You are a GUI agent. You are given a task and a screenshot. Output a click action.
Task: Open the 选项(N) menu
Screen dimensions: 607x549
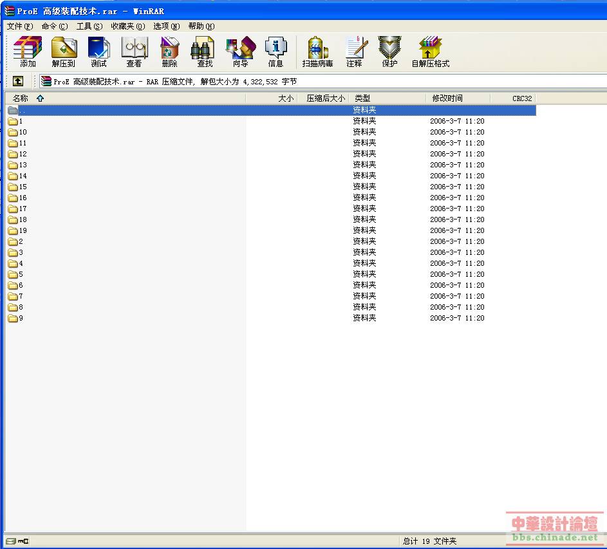point(167,26)
